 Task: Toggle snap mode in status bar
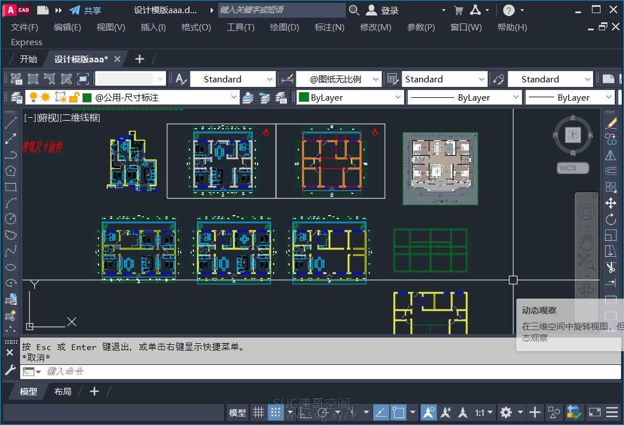tap(275, 412)
